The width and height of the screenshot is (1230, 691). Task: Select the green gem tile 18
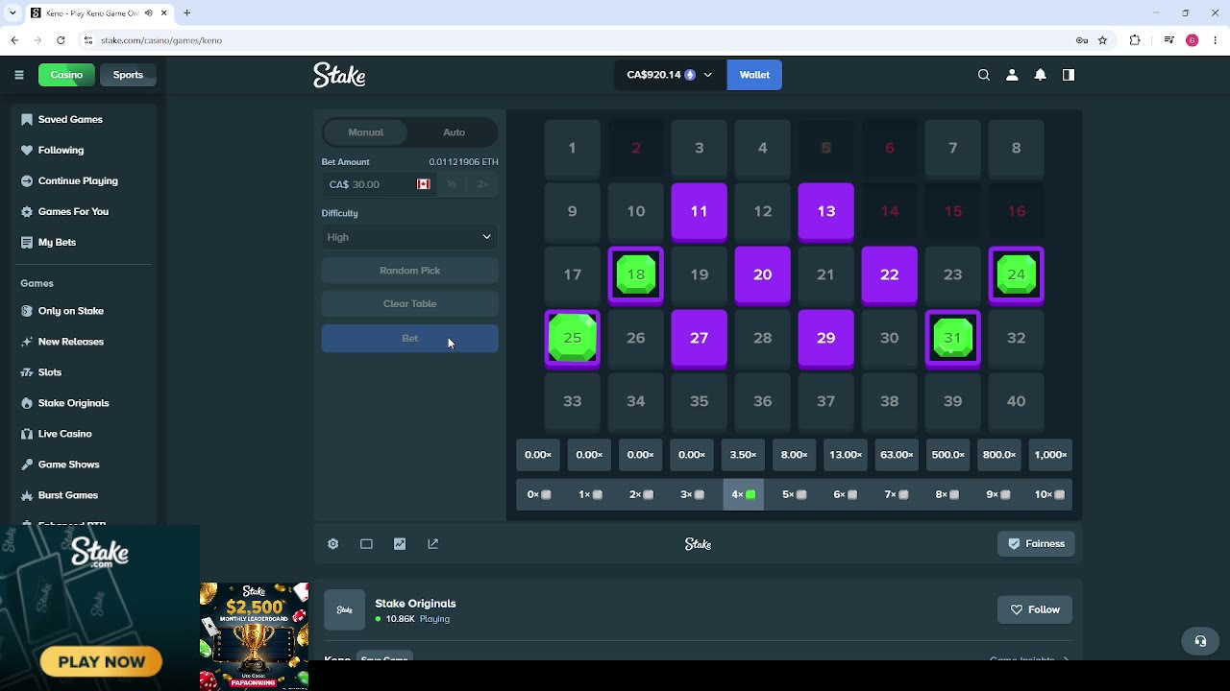coord(636,274)
